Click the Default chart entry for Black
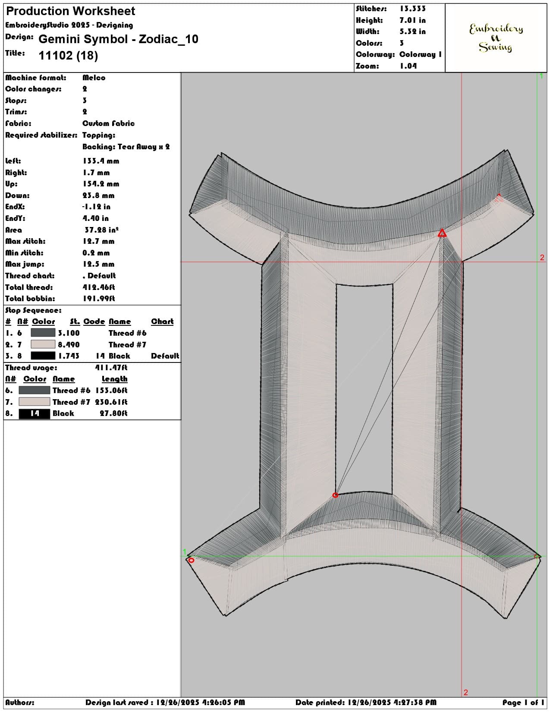Viewport: 550px width, 712px height. (165, 356)
